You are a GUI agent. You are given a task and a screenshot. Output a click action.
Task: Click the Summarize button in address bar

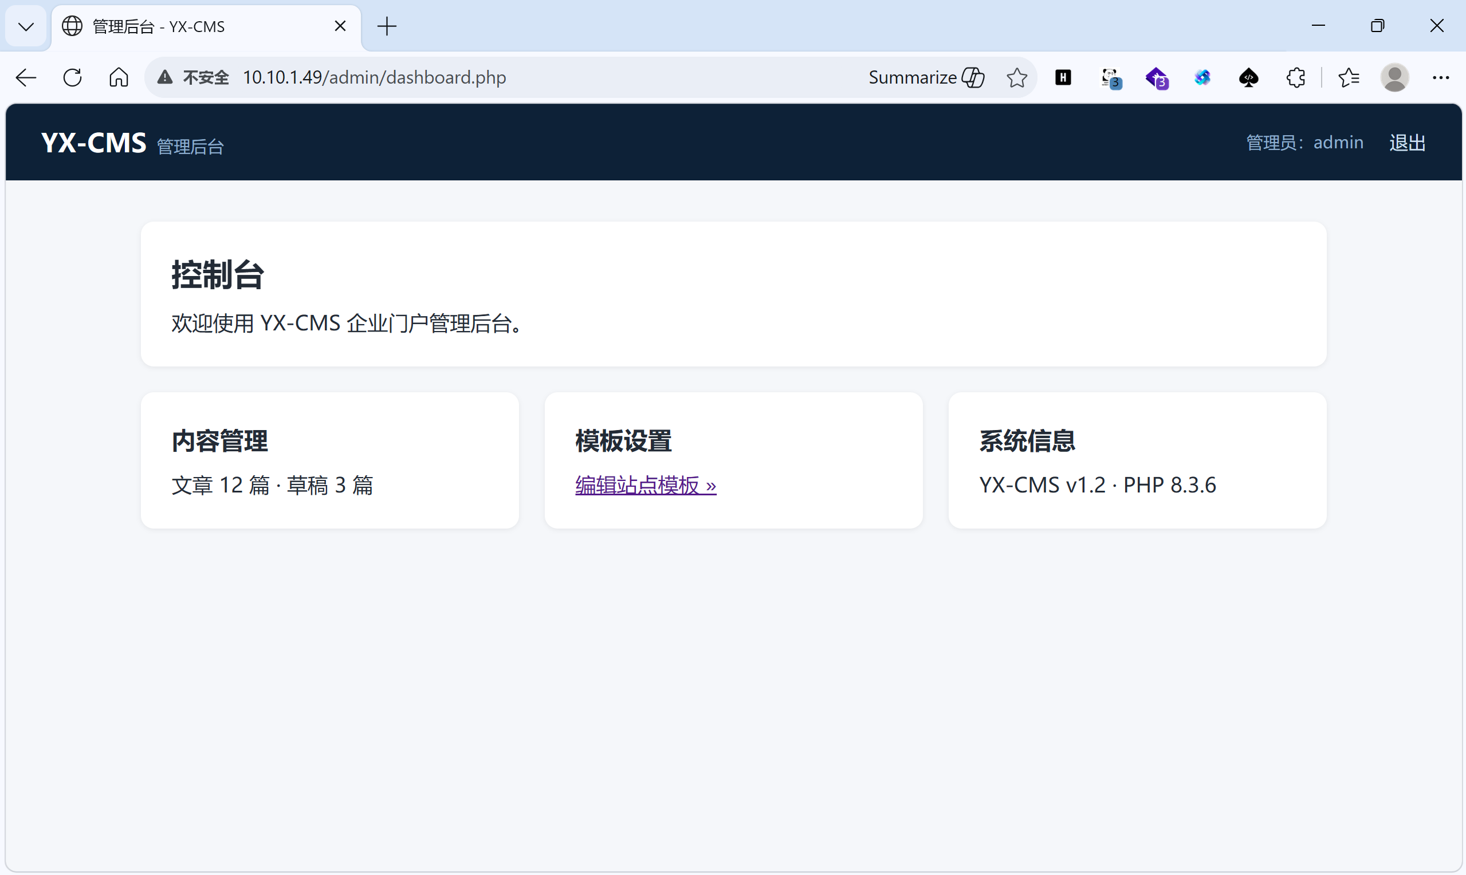926,77
